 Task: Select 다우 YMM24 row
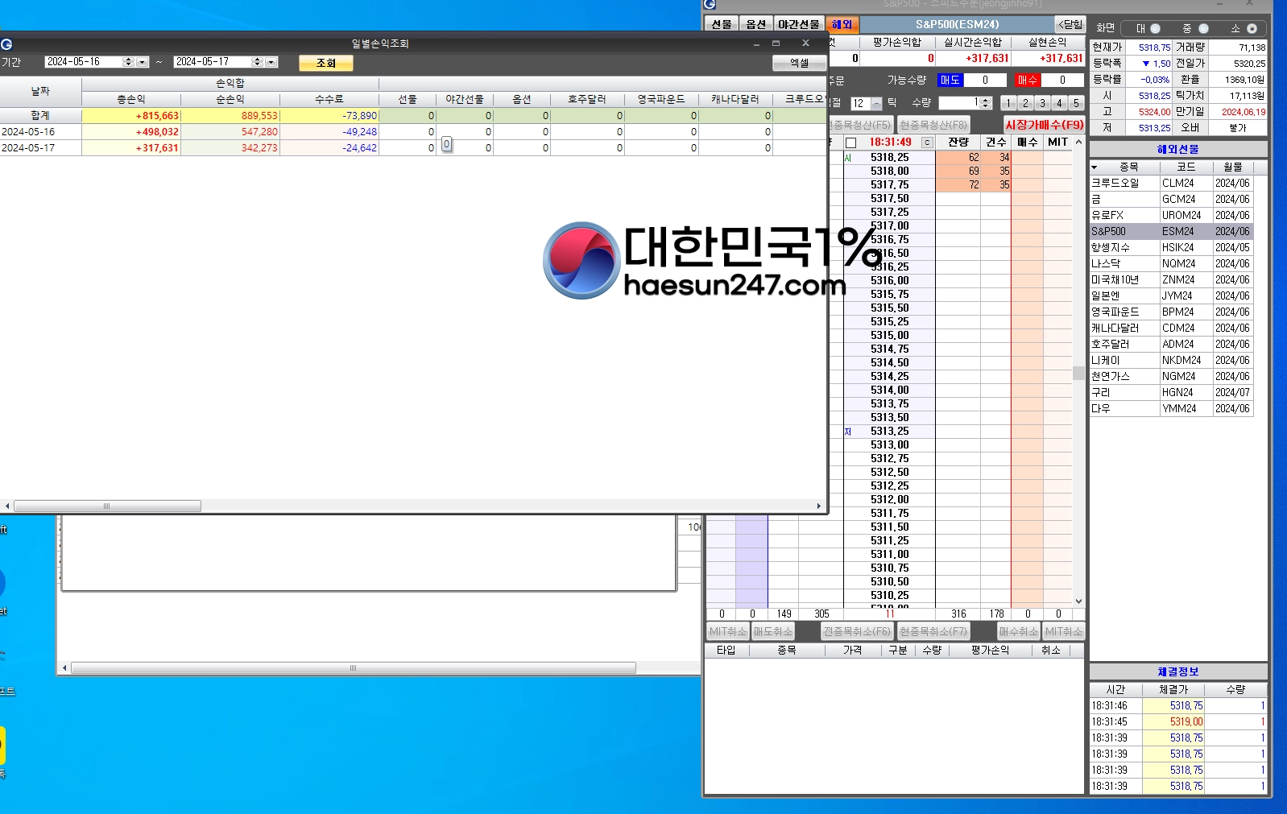[x=1171, y=408]
